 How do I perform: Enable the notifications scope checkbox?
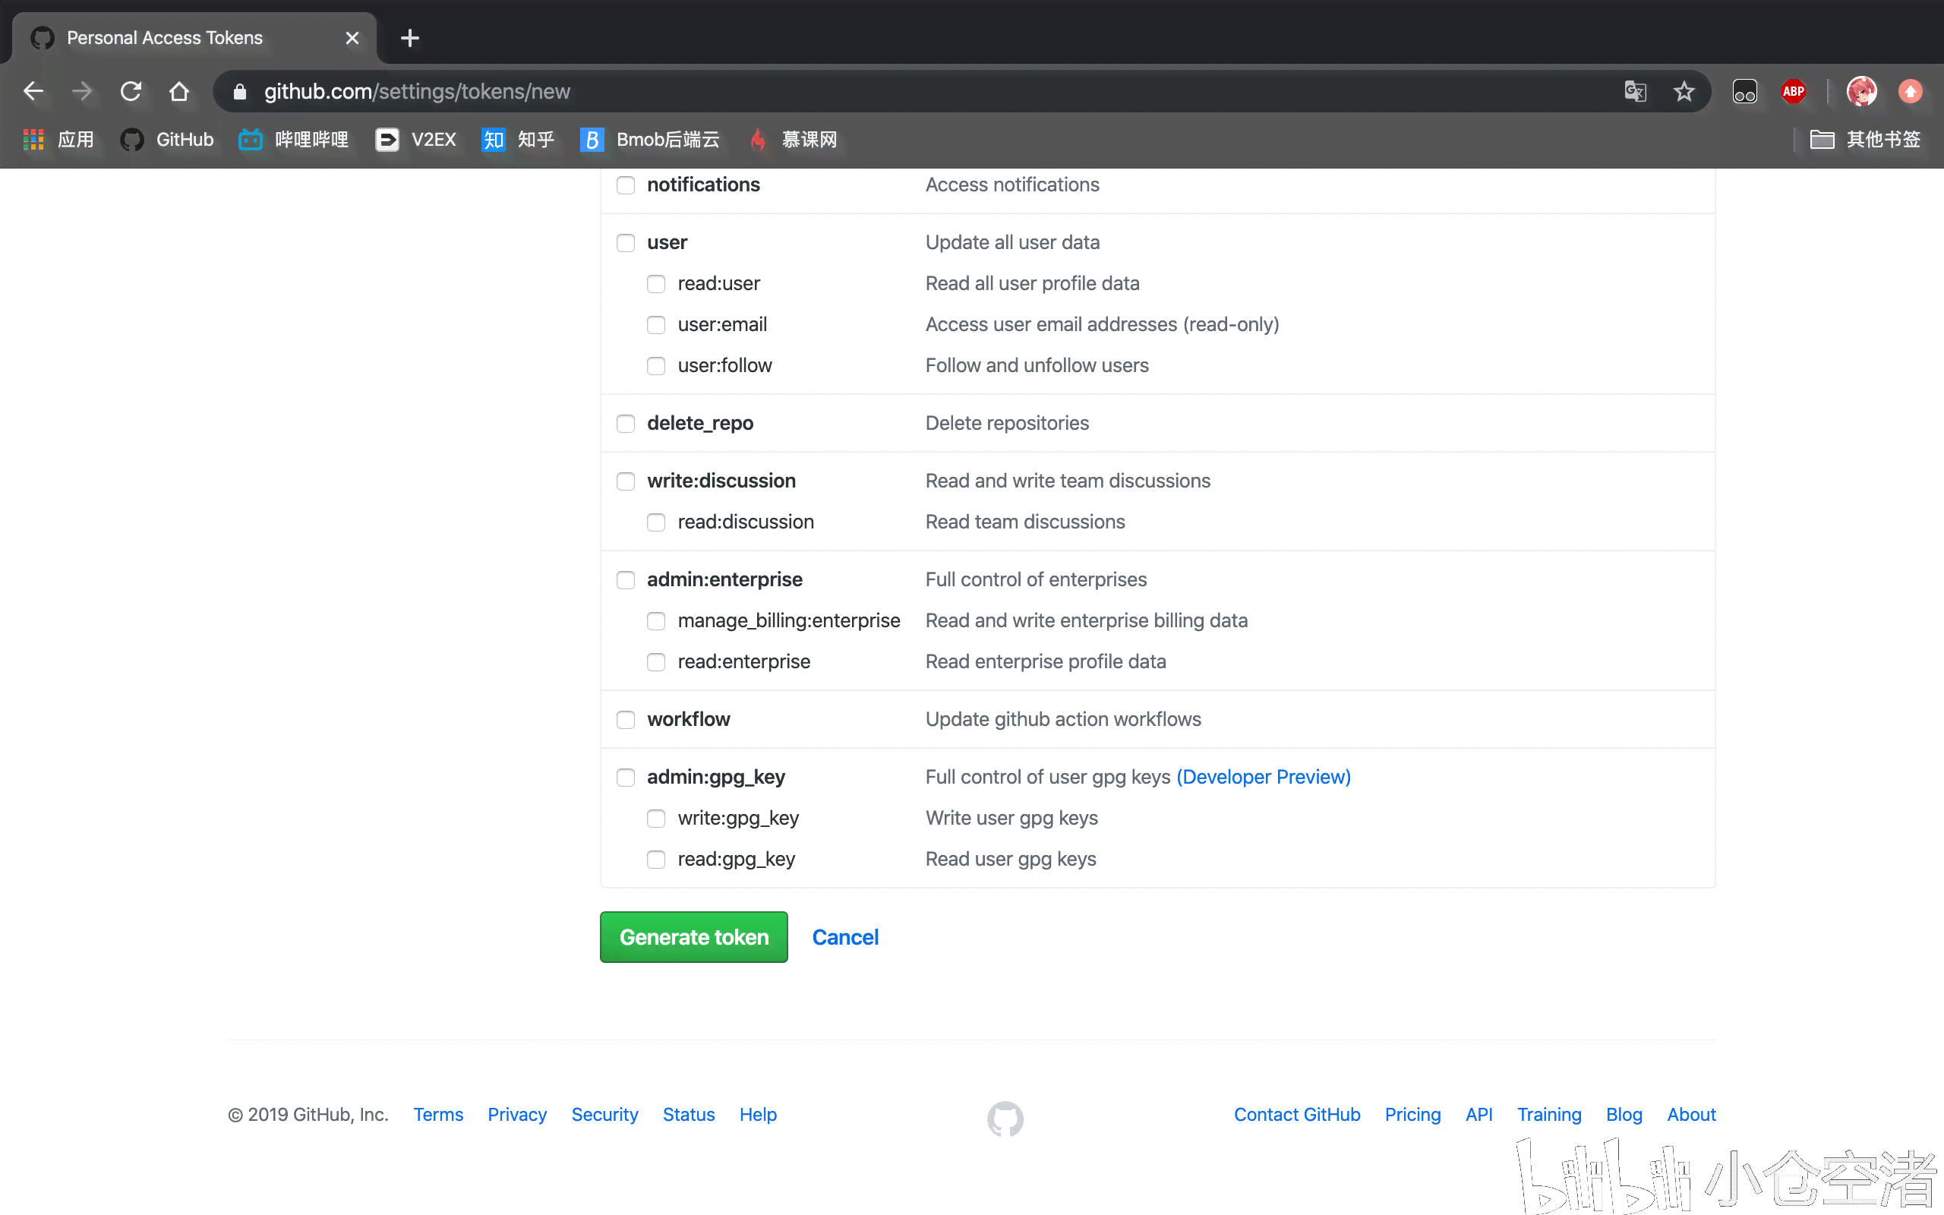pyautogui.click(x=624, y=185)
